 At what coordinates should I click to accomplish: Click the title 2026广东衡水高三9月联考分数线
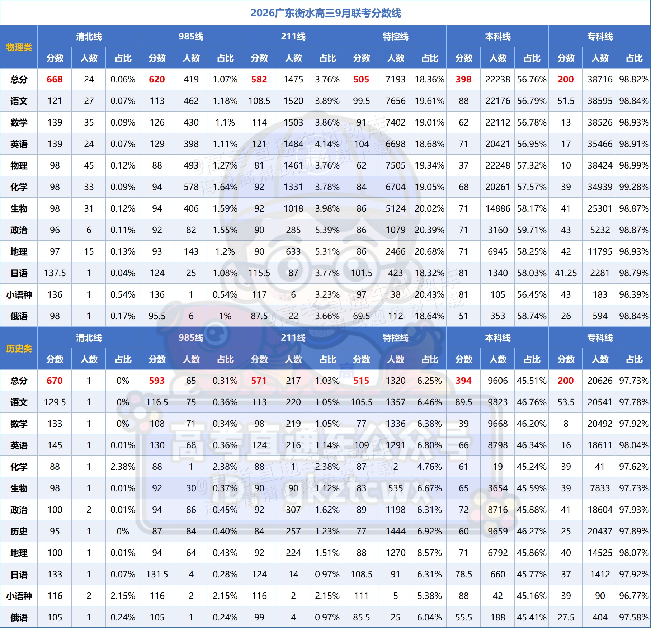325,13
